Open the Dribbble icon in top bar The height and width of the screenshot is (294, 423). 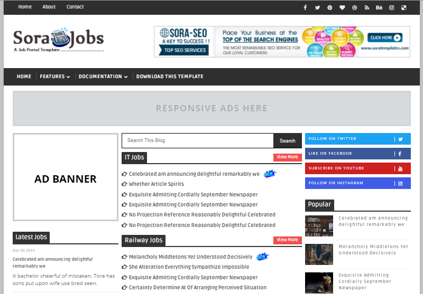click(x=354, y=7)
